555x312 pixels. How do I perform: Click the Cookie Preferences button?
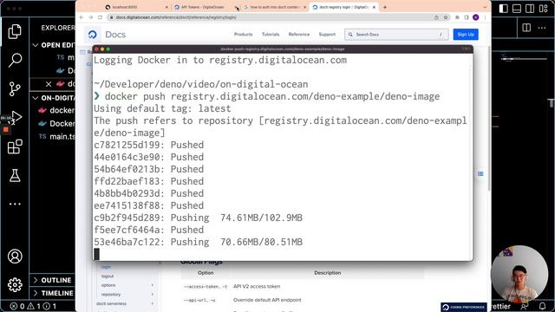(x=464, y=307)
